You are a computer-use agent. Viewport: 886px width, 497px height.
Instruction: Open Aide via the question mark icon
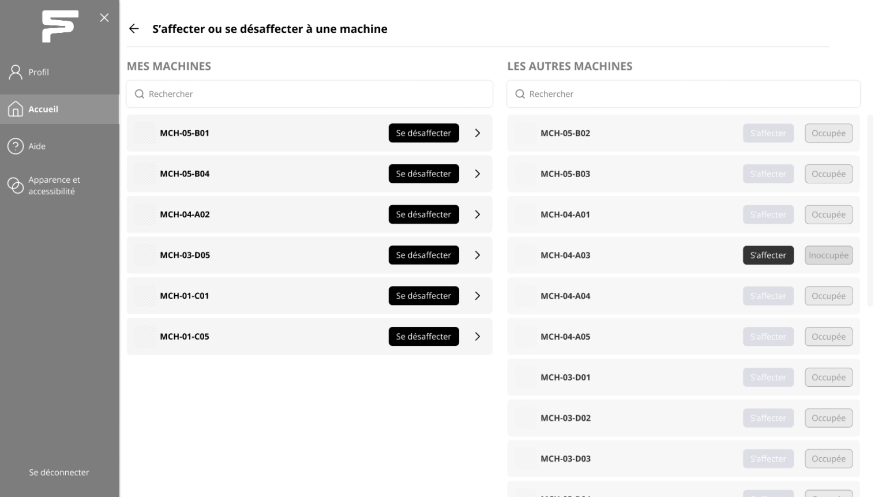coord(16,146)
